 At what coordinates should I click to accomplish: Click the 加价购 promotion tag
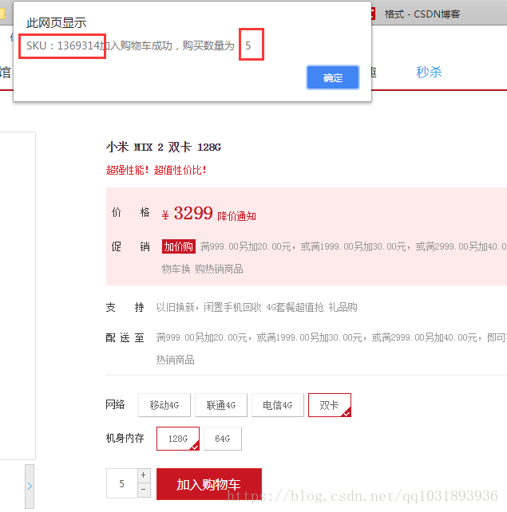click(179, 246)
